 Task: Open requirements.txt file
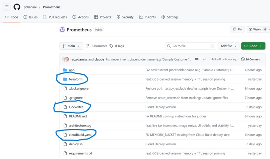(x=81, y=153)
